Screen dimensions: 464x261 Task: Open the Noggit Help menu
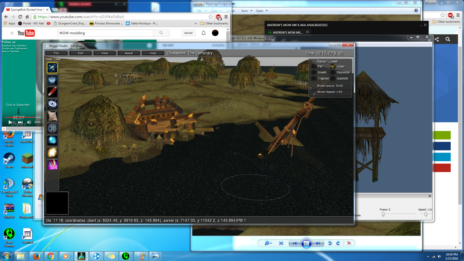[x=153, y=53]
